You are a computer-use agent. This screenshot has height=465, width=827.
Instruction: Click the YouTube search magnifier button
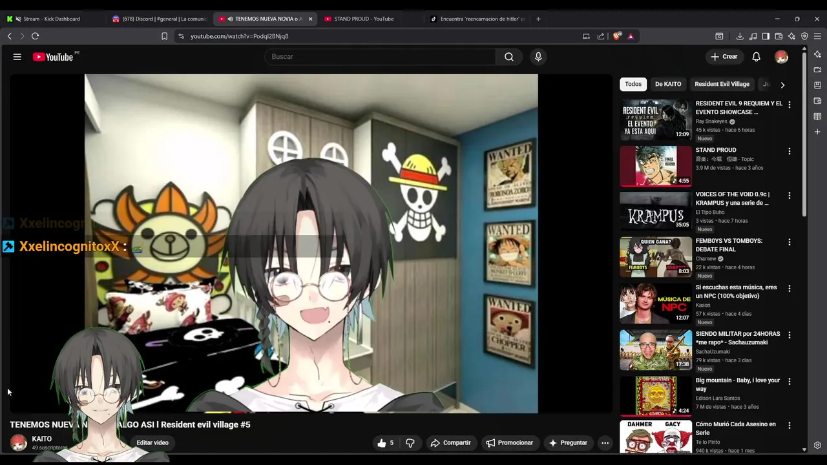(509, 57)
